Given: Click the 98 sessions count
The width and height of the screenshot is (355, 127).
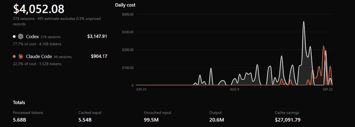Looking at the screenshot, I should click(63, 57).
